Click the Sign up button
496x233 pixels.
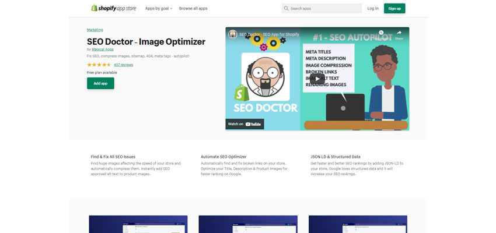[394, 9]
